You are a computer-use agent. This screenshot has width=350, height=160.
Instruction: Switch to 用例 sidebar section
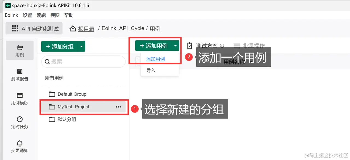(20, 50)
